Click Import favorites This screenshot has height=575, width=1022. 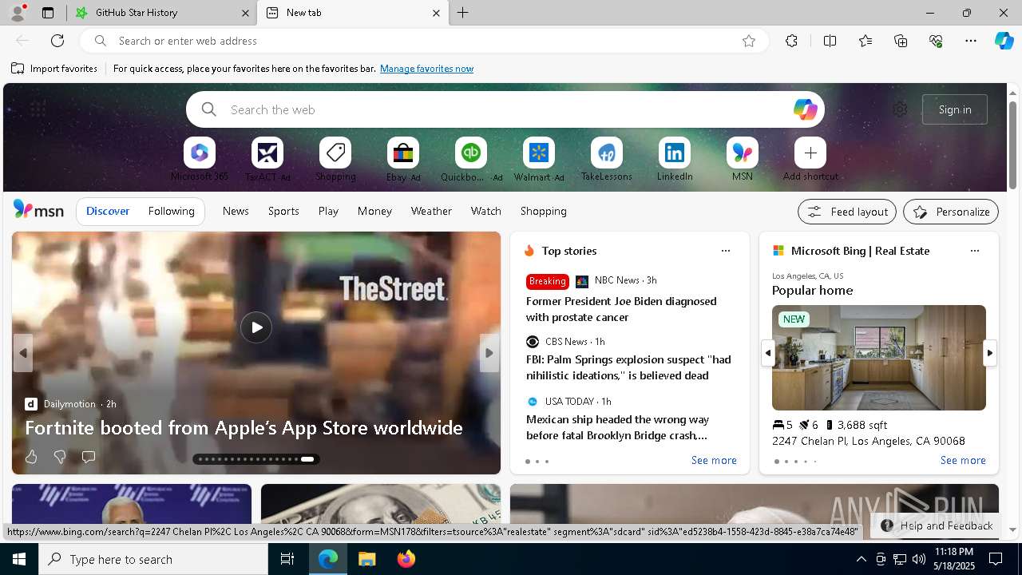(x=54, y=69)
